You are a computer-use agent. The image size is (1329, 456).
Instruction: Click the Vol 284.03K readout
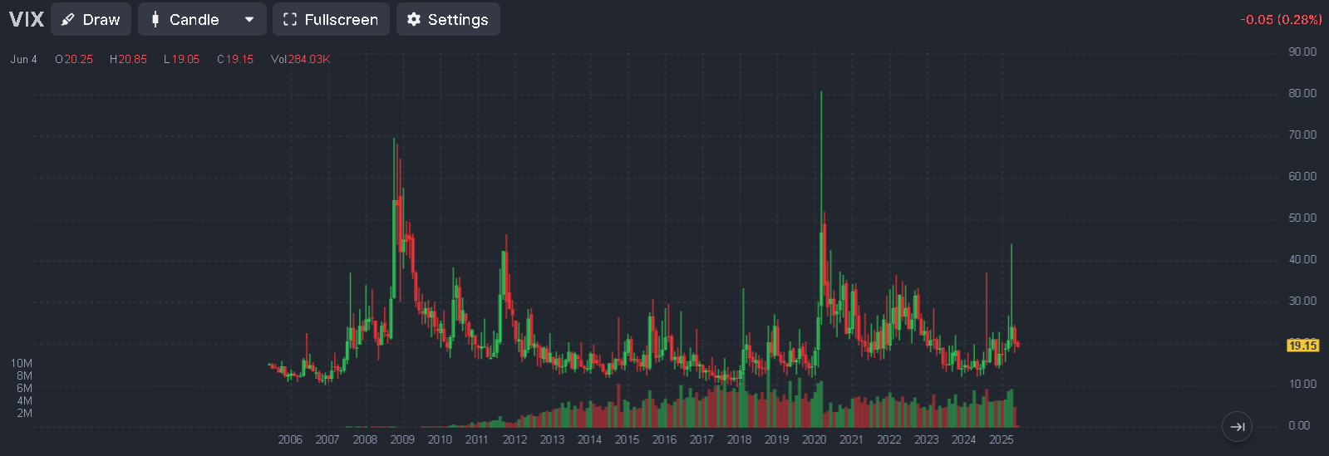(301, 59)
